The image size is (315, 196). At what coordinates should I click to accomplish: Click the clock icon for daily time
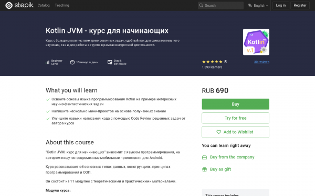pos(72,62)
